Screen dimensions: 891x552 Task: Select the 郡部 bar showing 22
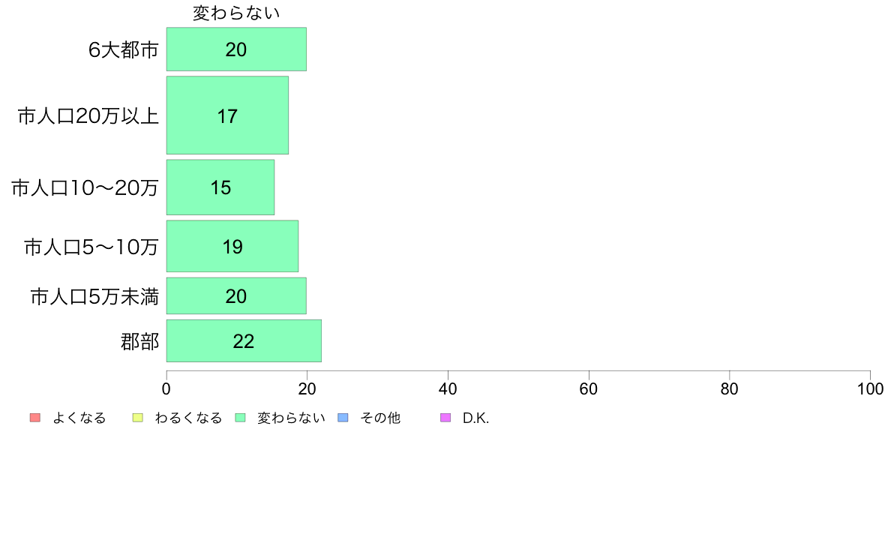[244, 341]
